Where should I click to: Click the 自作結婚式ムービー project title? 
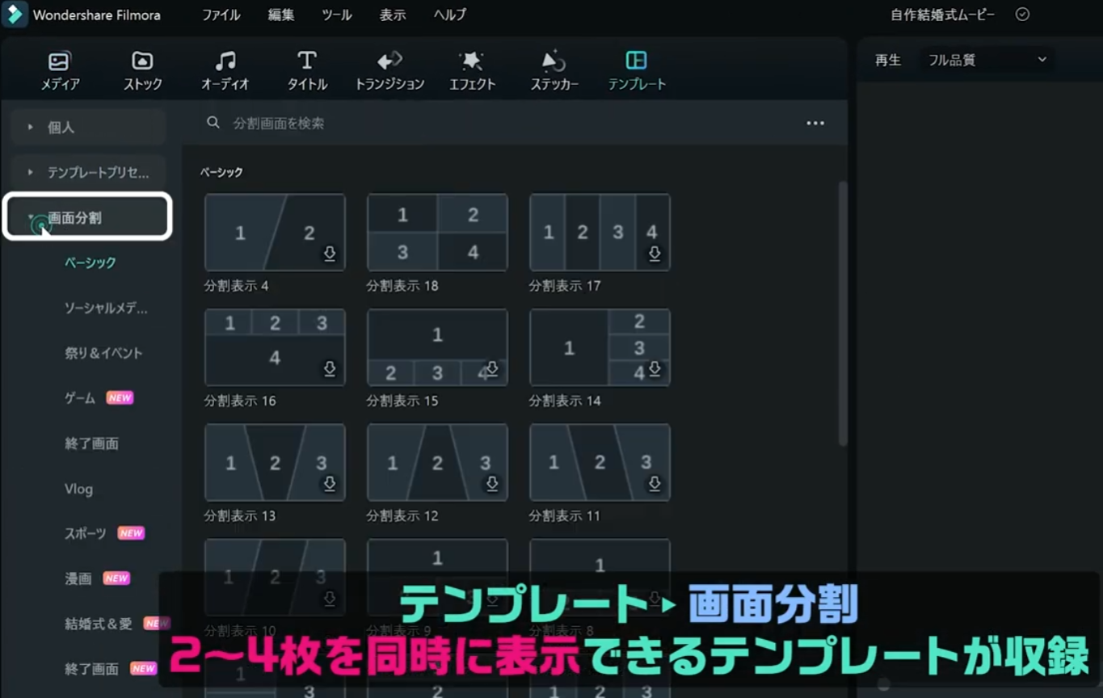tap(942, 15)
